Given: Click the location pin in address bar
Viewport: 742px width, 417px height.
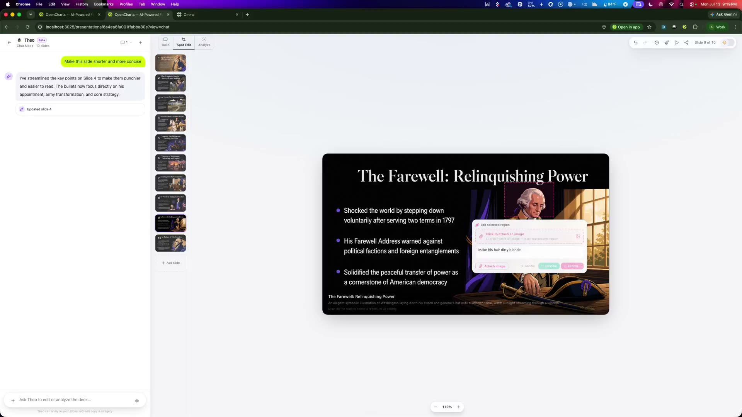Looking at the screenshot, I should pyautogui.click(x=604, y=27).
